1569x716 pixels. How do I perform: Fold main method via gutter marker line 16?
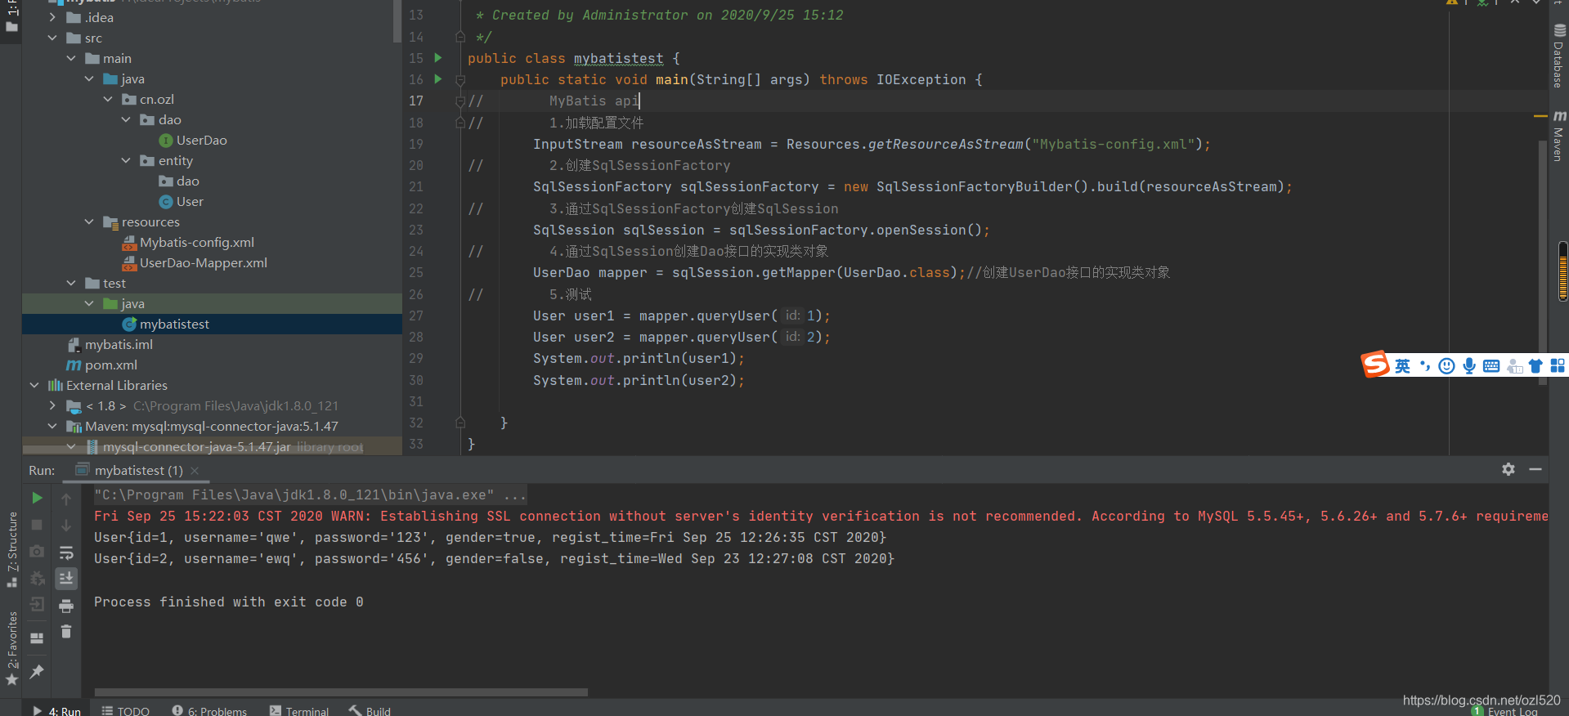(x=460, y=80)
